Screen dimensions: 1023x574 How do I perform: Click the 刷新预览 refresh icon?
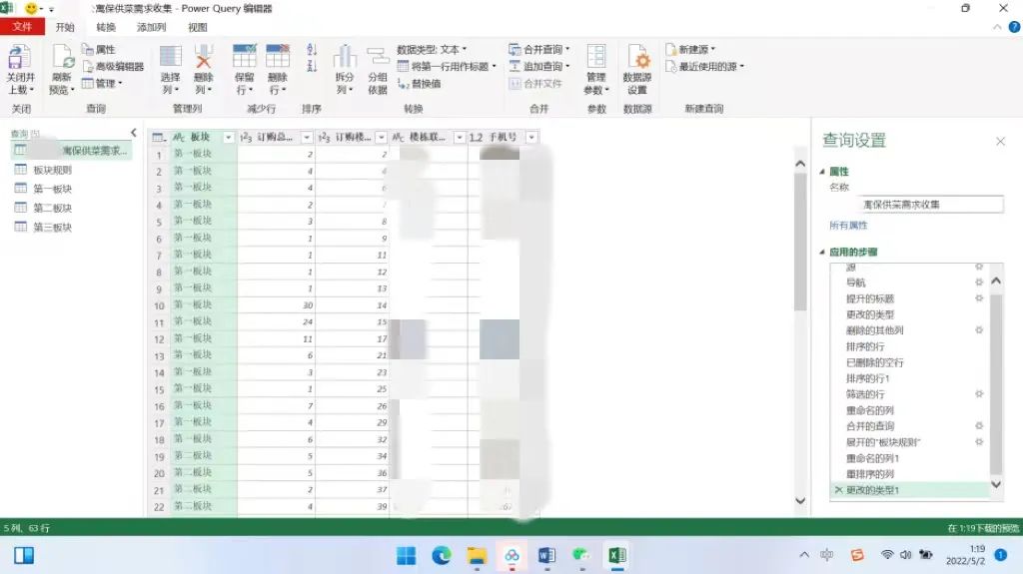pyautogui.click(x=62, y=58)
